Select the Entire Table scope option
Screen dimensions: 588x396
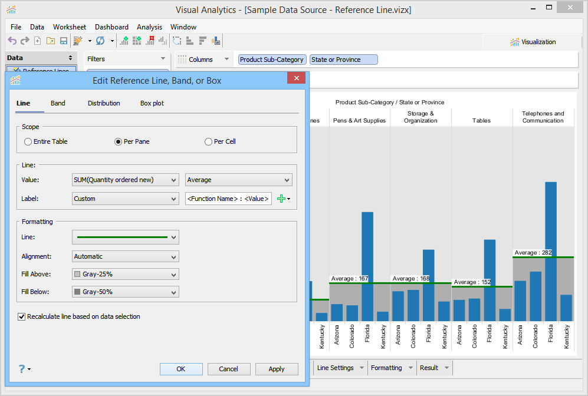click(x=28, y=141)
